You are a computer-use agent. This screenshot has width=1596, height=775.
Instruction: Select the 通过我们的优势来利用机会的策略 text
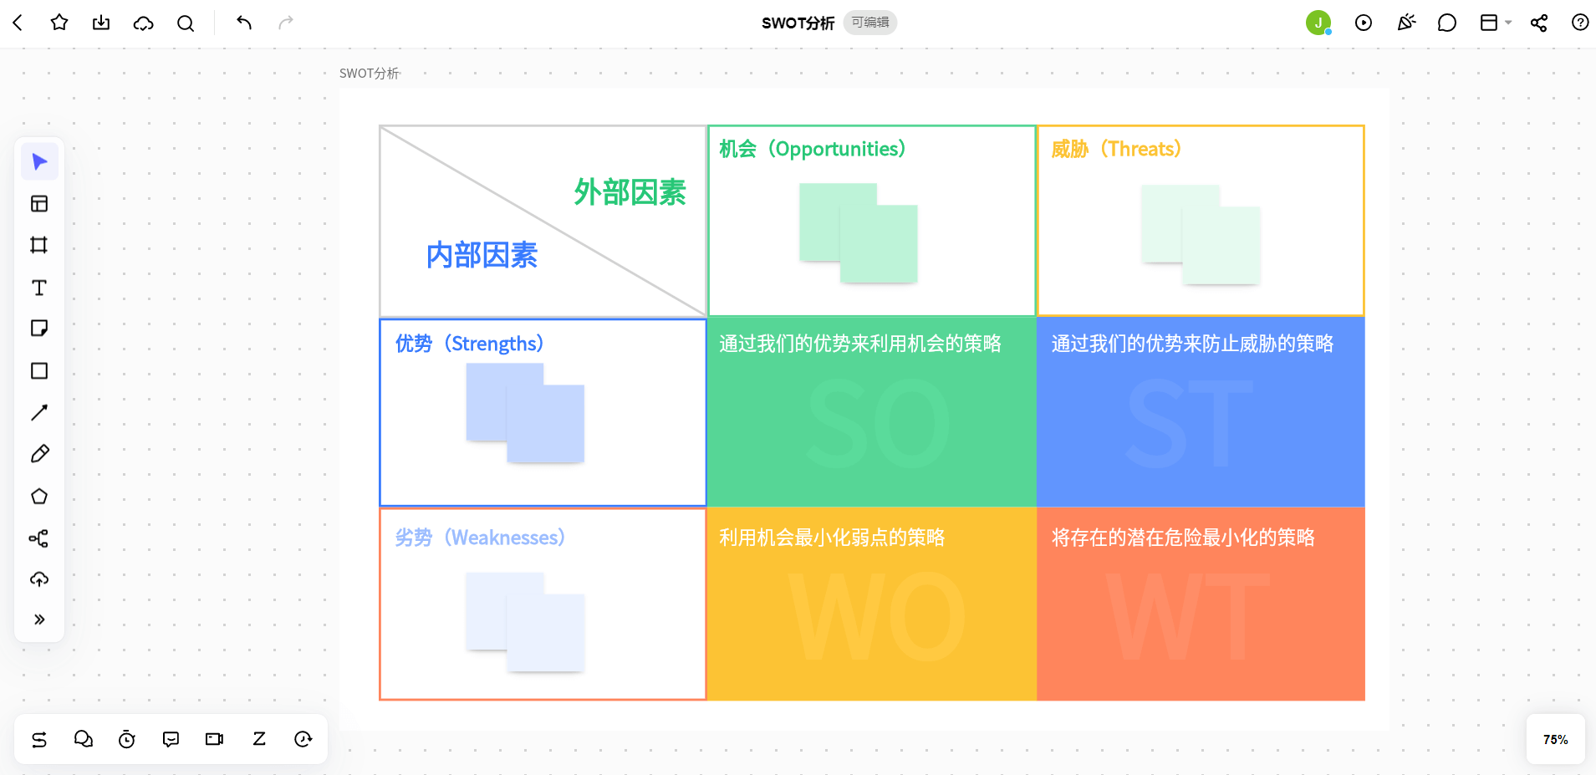pyautogui.click(x=860, y=344)
